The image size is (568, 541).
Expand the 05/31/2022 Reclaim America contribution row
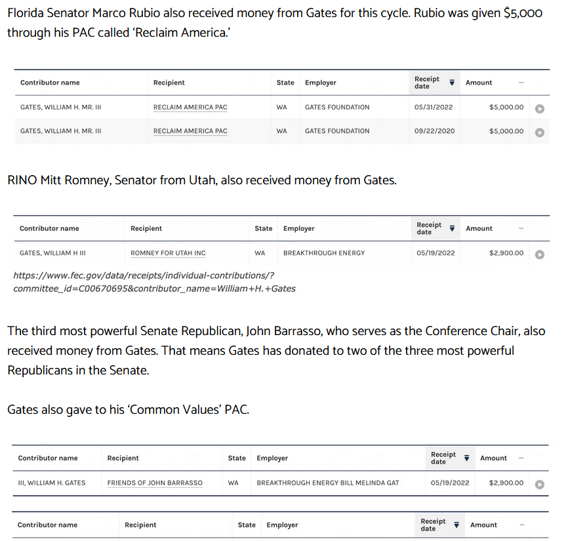539,108
